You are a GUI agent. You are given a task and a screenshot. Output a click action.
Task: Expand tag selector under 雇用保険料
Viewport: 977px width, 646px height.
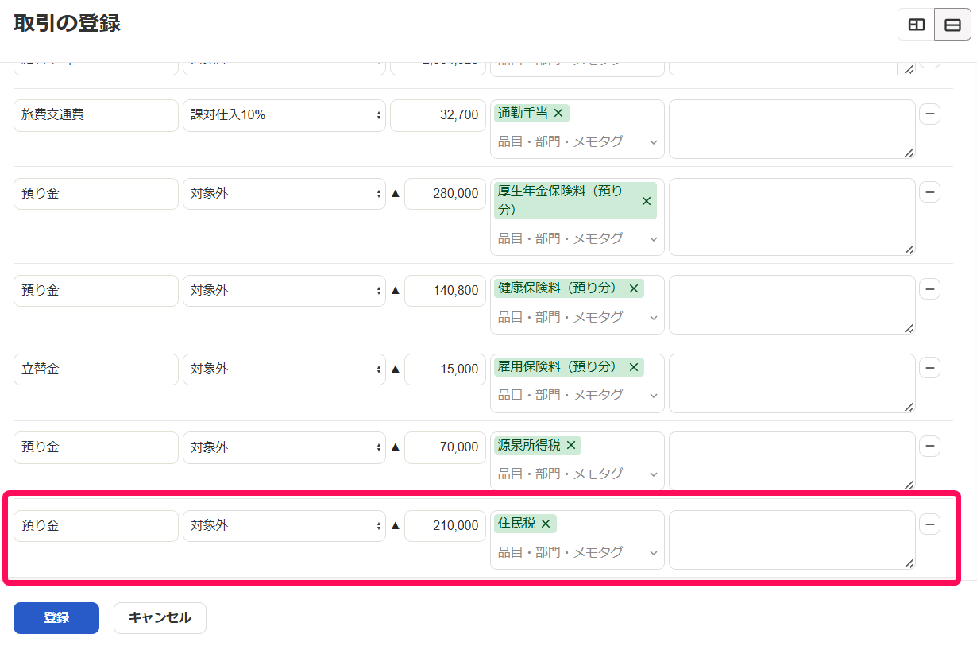pyautogui.click(x=654, y=396)
